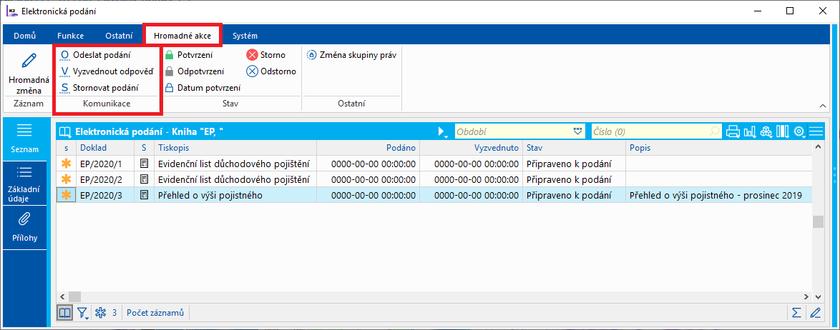Open the Období dropdown arrow
Screen dimensions: 840x330
(577, 131)
